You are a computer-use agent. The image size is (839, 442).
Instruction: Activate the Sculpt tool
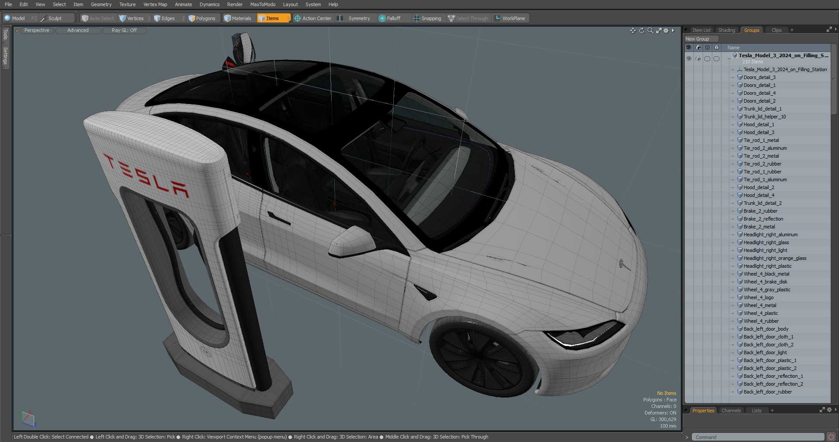[x=57, y=18]
